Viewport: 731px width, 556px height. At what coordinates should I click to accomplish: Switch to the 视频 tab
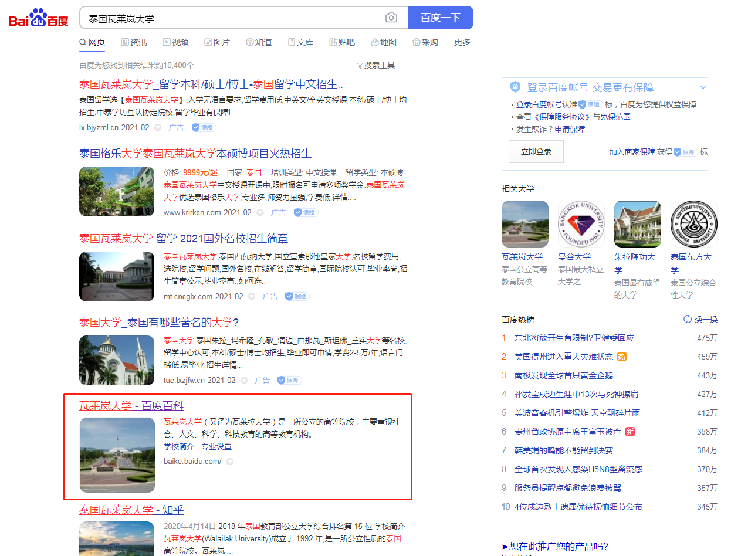pos(175,42)
